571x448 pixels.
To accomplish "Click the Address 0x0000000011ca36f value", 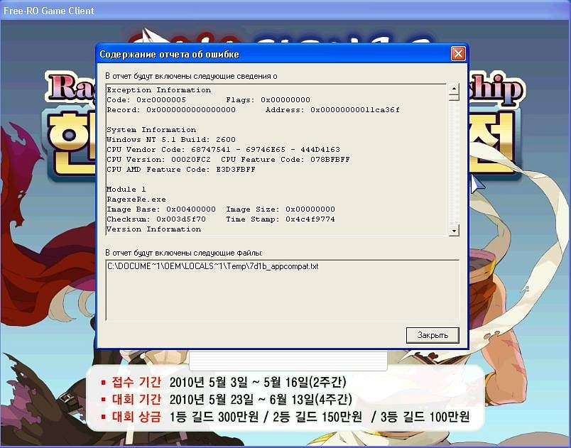I will [x=354, y=110].
